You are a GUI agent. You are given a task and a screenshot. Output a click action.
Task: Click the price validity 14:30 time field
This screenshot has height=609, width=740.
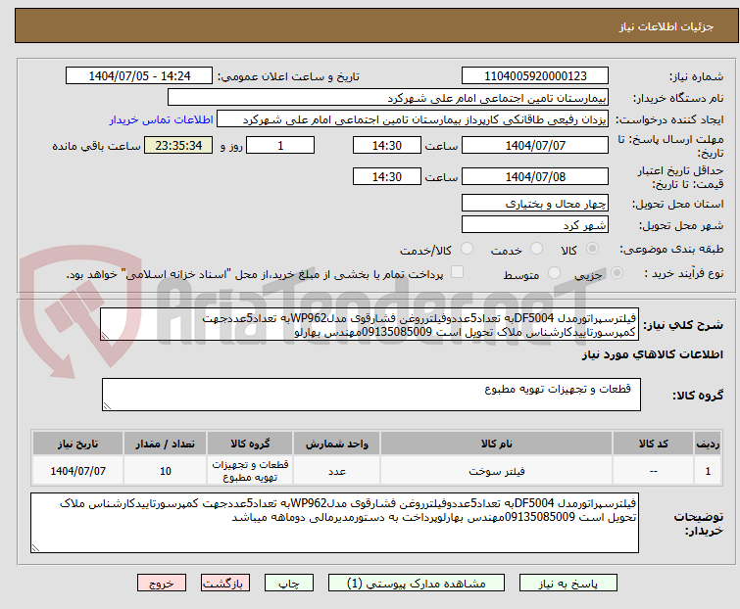point(387,177)
